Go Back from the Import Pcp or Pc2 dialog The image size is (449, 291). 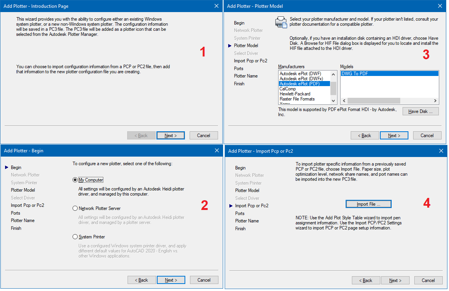point(366,280)
